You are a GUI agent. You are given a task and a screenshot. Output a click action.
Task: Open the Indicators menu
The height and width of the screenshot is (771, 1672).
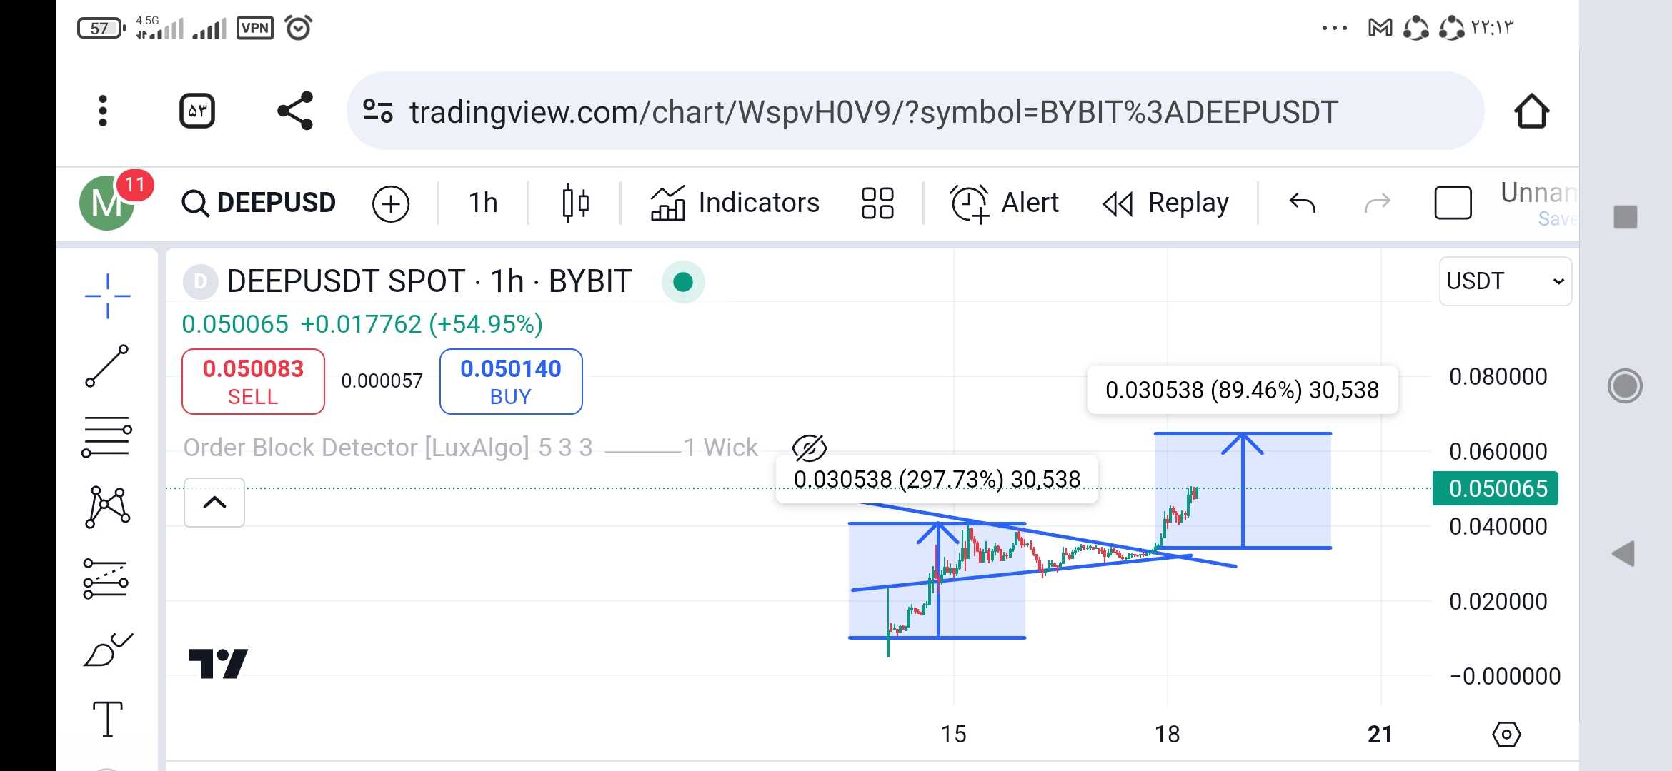(736, 203)
